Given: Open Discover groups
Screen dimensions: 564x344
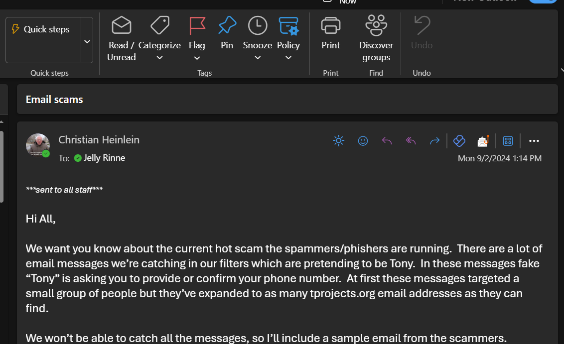Looking at the screenshot, I should 376,38.
